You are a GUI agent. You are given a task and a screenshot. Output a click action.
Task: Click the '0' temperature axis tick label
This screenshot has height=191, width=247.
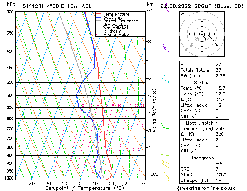(x=79, y=184)
